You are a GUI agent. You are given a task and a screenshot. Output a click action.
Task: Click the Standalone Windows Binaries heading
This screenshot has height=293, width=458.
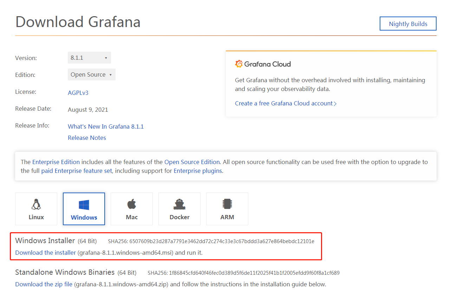pyautogui.click(x=65, y=272)
